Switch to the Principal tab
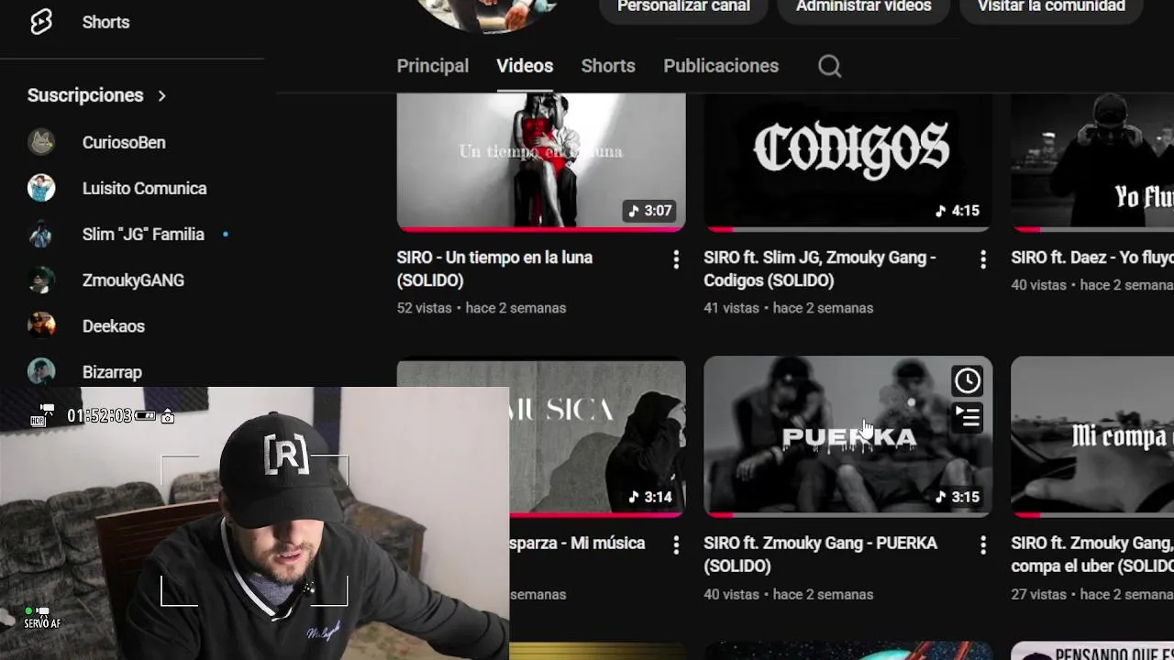 click(433, 66)
